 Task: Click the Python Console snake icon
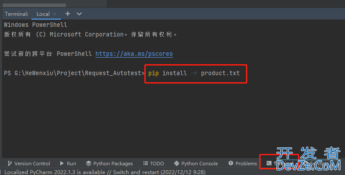176,164
